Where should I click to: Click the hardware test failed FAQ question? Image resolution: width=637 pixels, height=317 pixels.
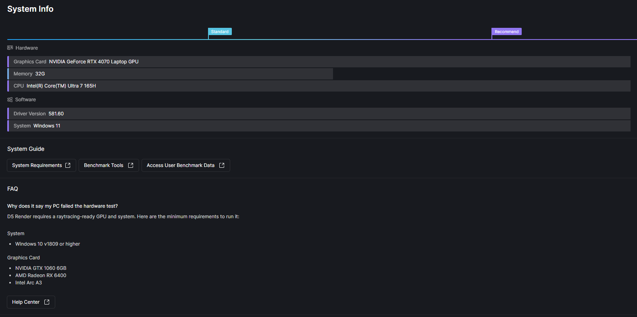pos(62,206)
